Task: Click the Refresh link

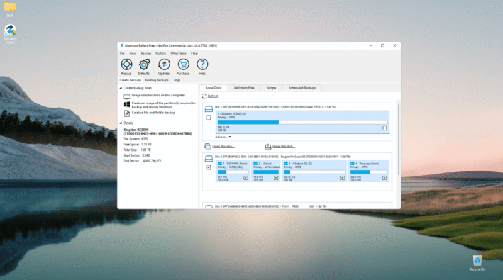Action: pos(213,96)
